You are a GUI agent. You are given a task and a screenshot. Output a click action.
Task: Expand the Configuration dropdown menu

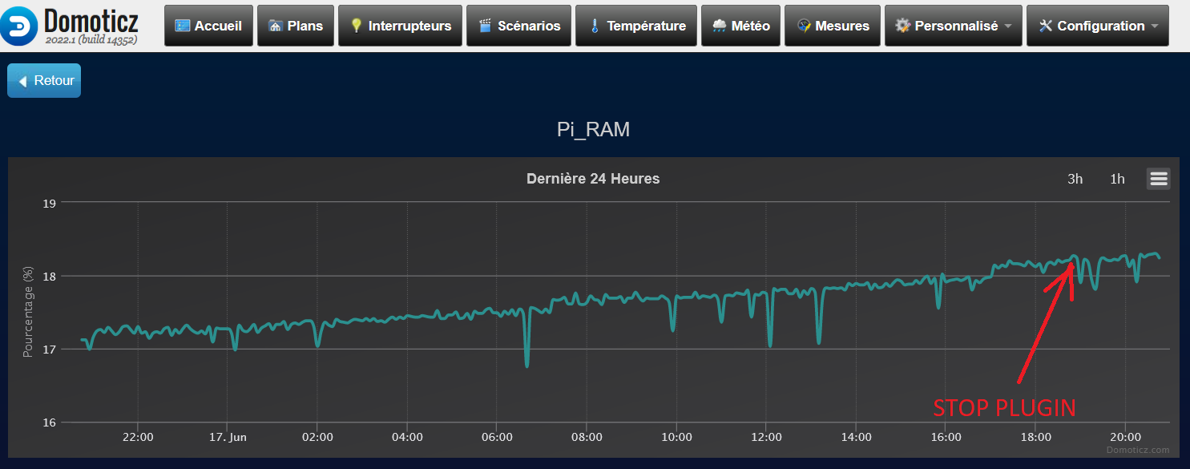(x=1097, y=26)
